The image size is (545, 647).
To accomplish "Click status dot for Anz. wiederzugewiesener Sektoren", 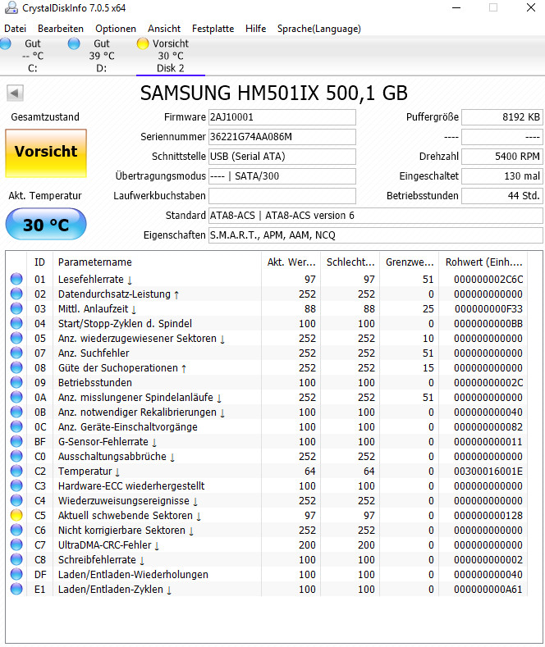I will click(x=16, y=339).
